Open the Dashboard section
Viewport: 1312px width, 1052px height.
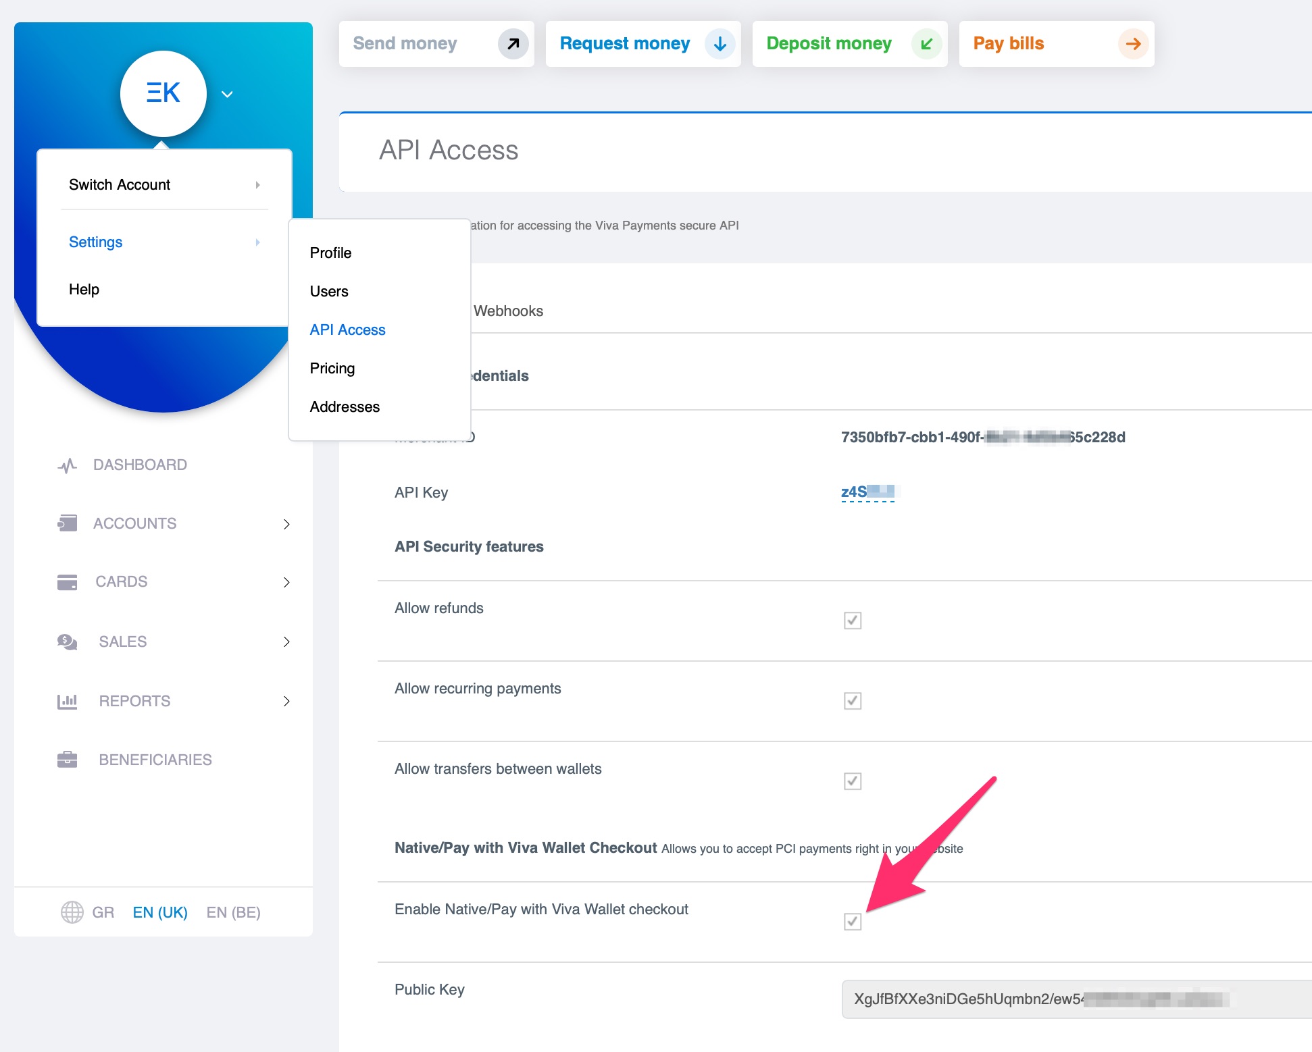tap(66, 465)
